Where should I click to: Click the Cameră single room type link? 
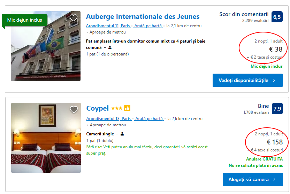100,134
